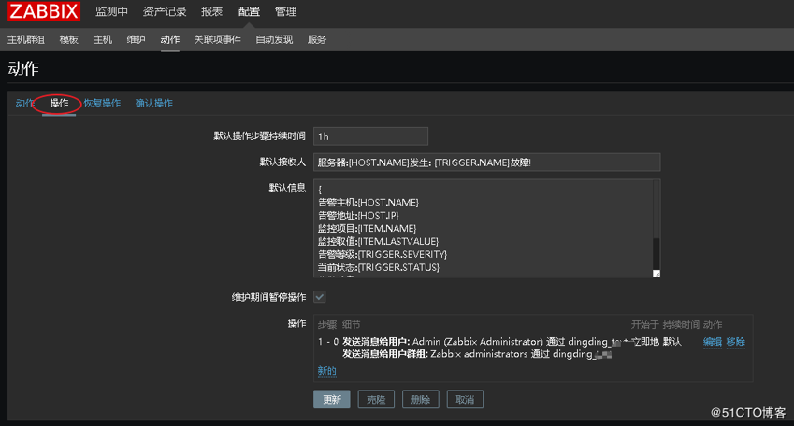The height and width of the screenshot is (426, 794).
Task: Switch to the 确认操作 tab
Action: 154,103
